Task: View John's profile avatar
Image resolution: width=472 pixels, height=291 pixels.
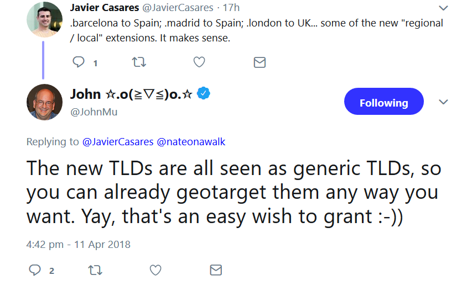Action: click(x=44, y=102)
